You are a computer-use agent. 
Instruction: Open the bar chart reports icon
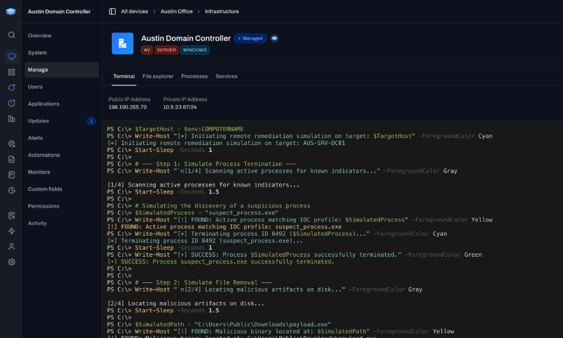(x=12, y=119)
